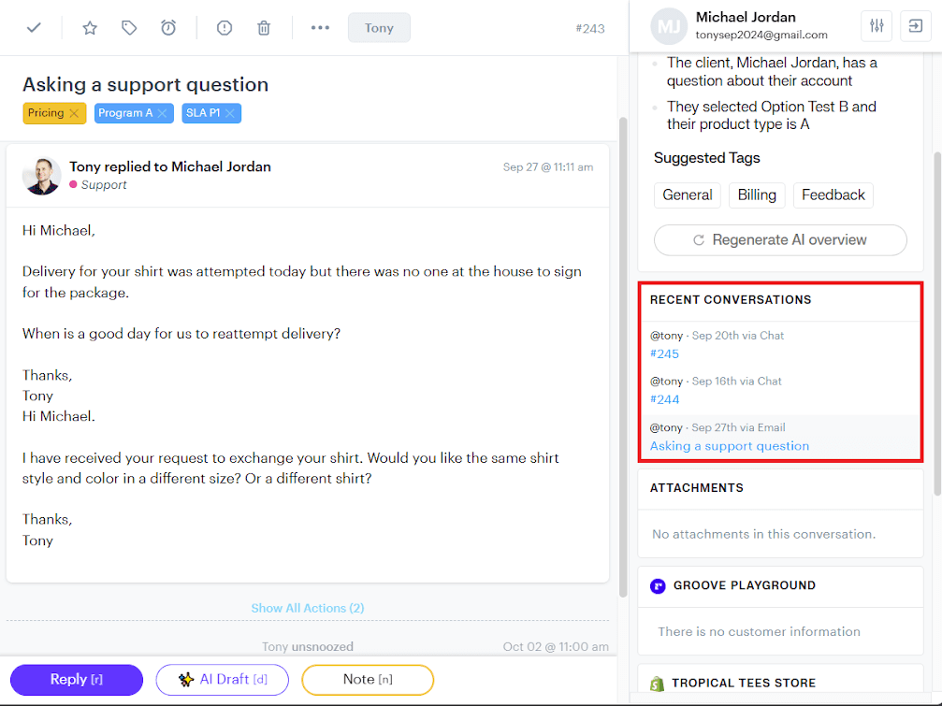
Task: Star this conversation
Action: (x=90, y=28)
